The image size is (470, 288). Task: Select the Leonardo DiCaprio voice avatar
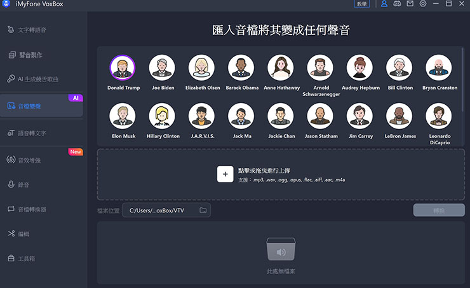439,116
